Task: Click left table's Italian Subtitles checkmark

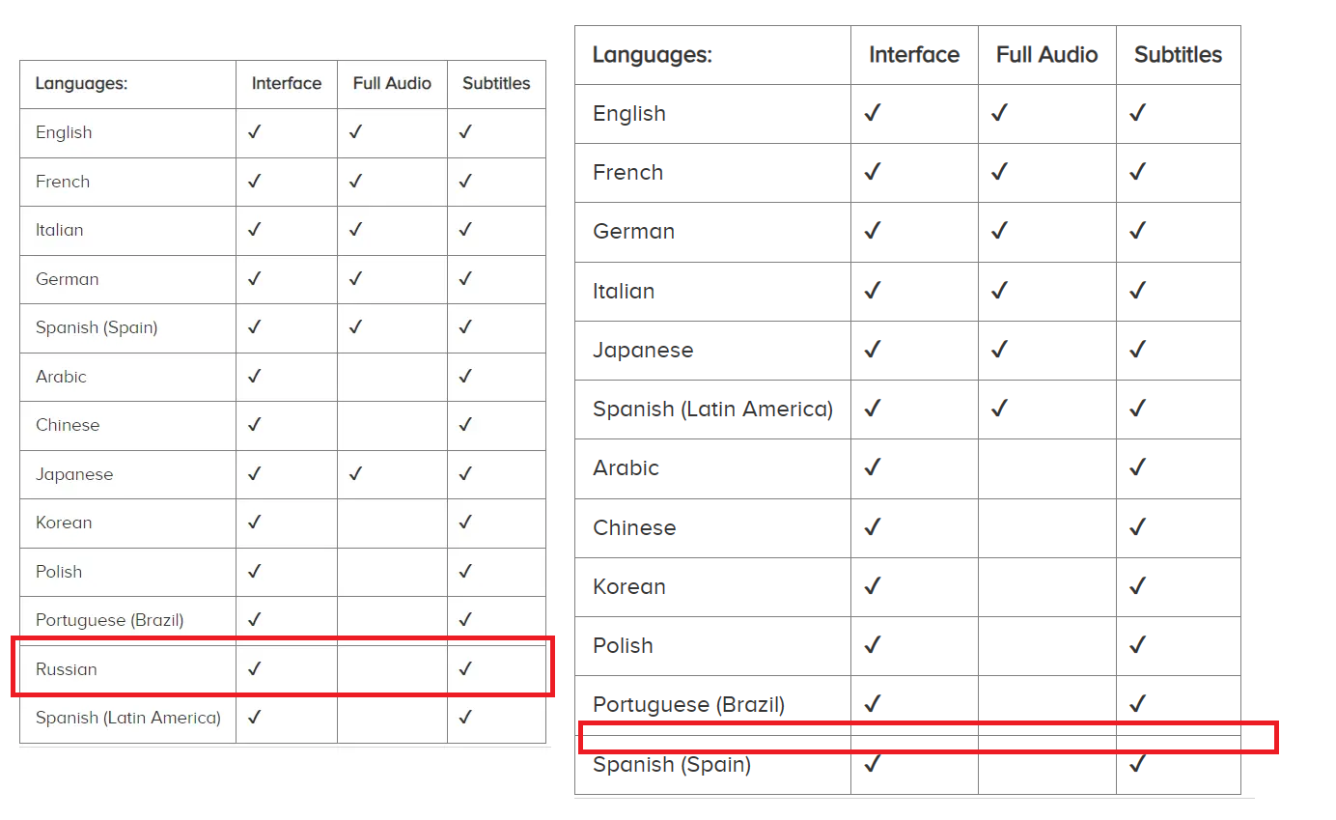Action: [465, 230]
